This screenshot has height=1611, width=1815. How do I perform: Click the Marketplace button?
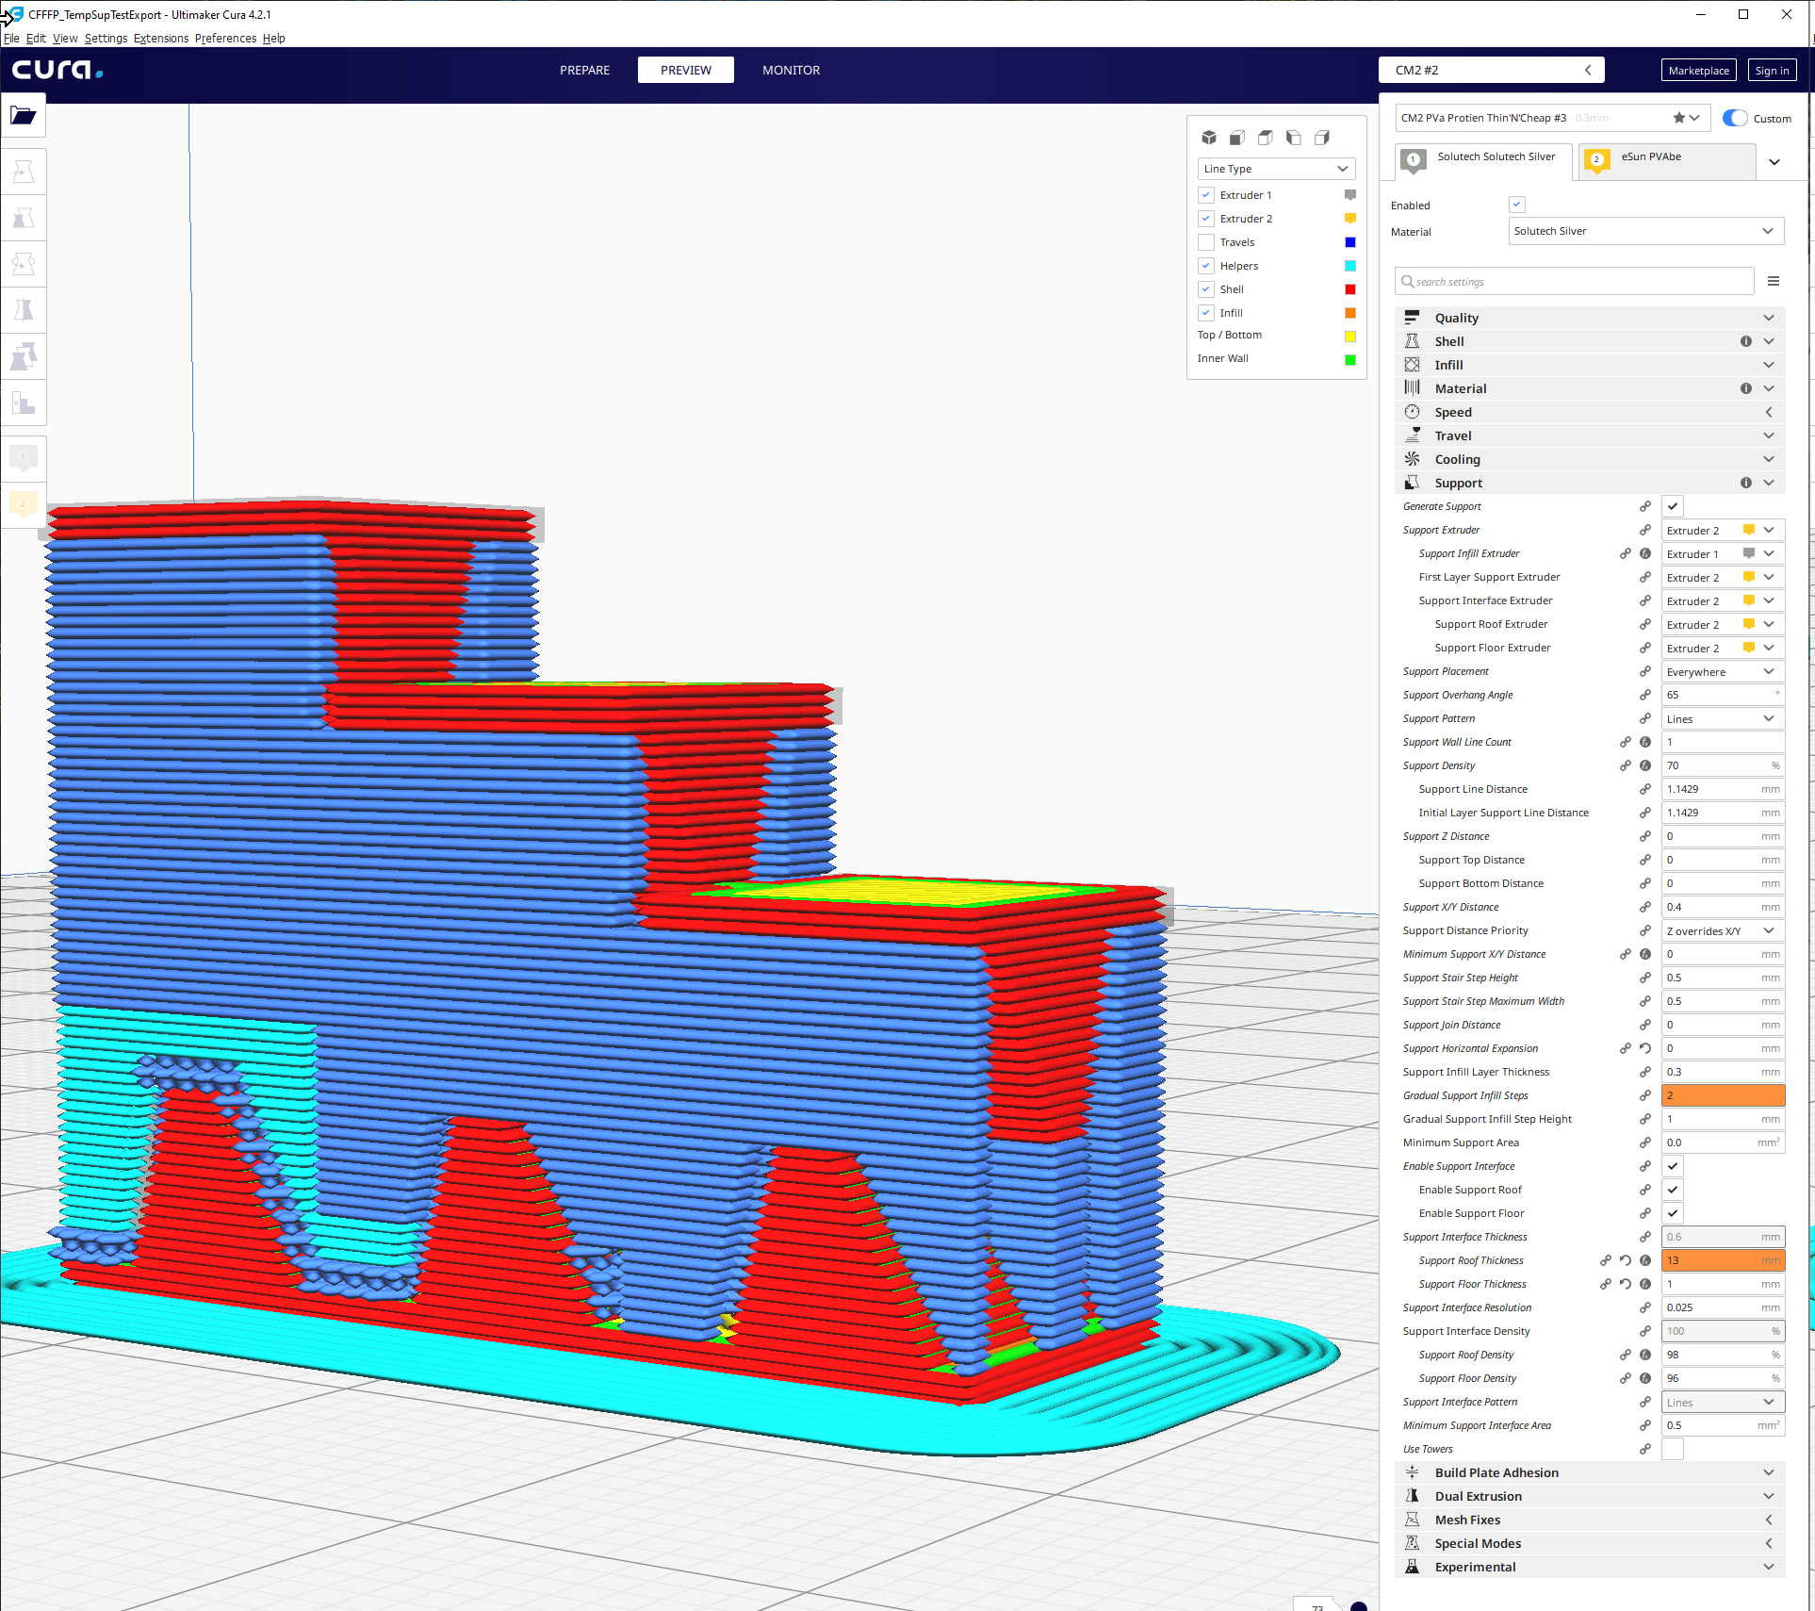1698,71
